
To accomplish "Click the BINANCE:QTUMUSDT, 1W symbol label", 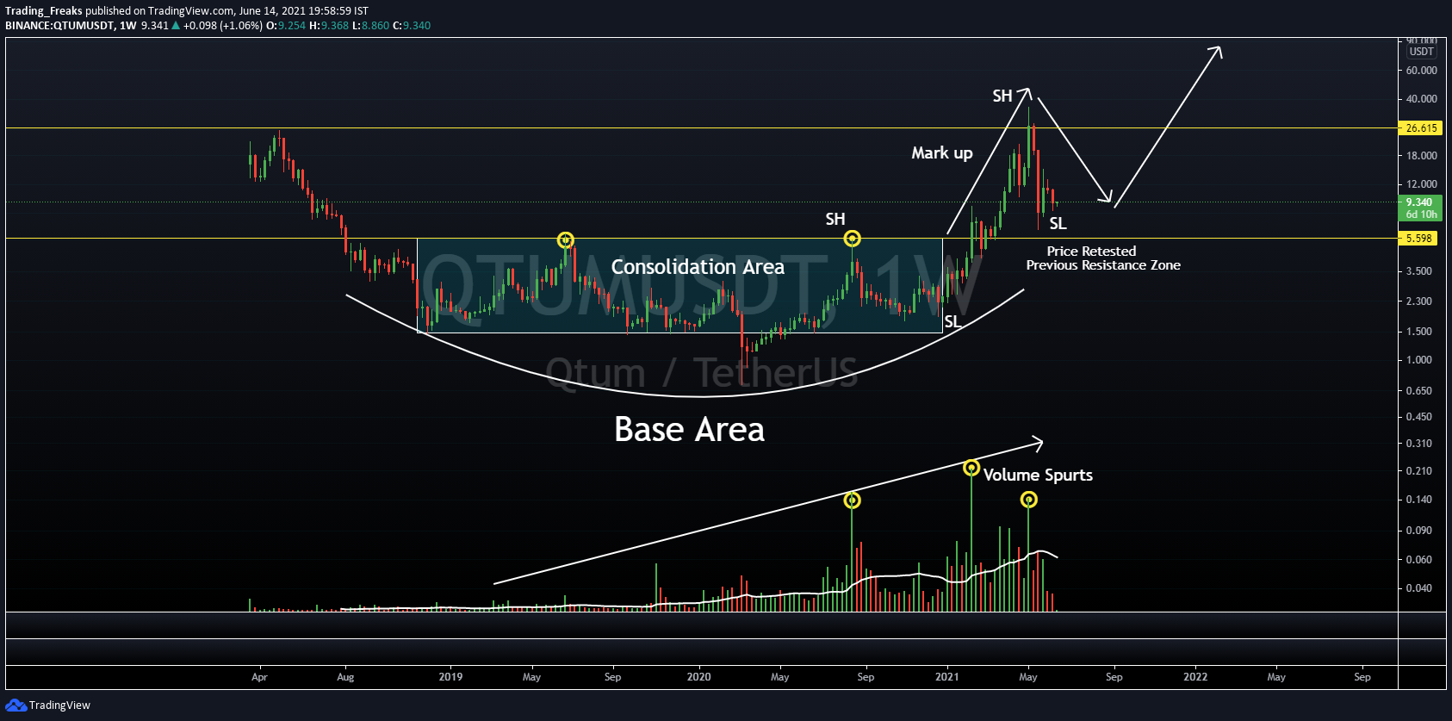I will click(71, 26).
